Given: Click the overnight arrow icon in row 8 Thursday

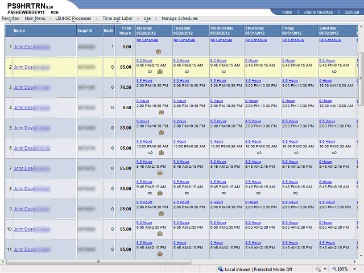Looking at the screenshot, I should 259,193.
